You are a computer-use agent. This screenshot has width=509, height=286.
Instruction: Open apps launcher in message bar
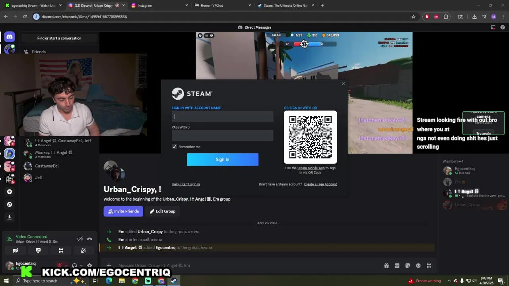click(429, 266)
